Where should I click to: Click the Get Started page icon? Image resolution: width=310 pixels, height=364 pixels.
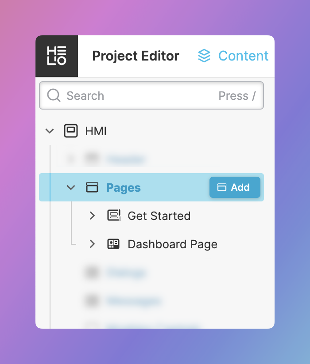tap(114, 216)
